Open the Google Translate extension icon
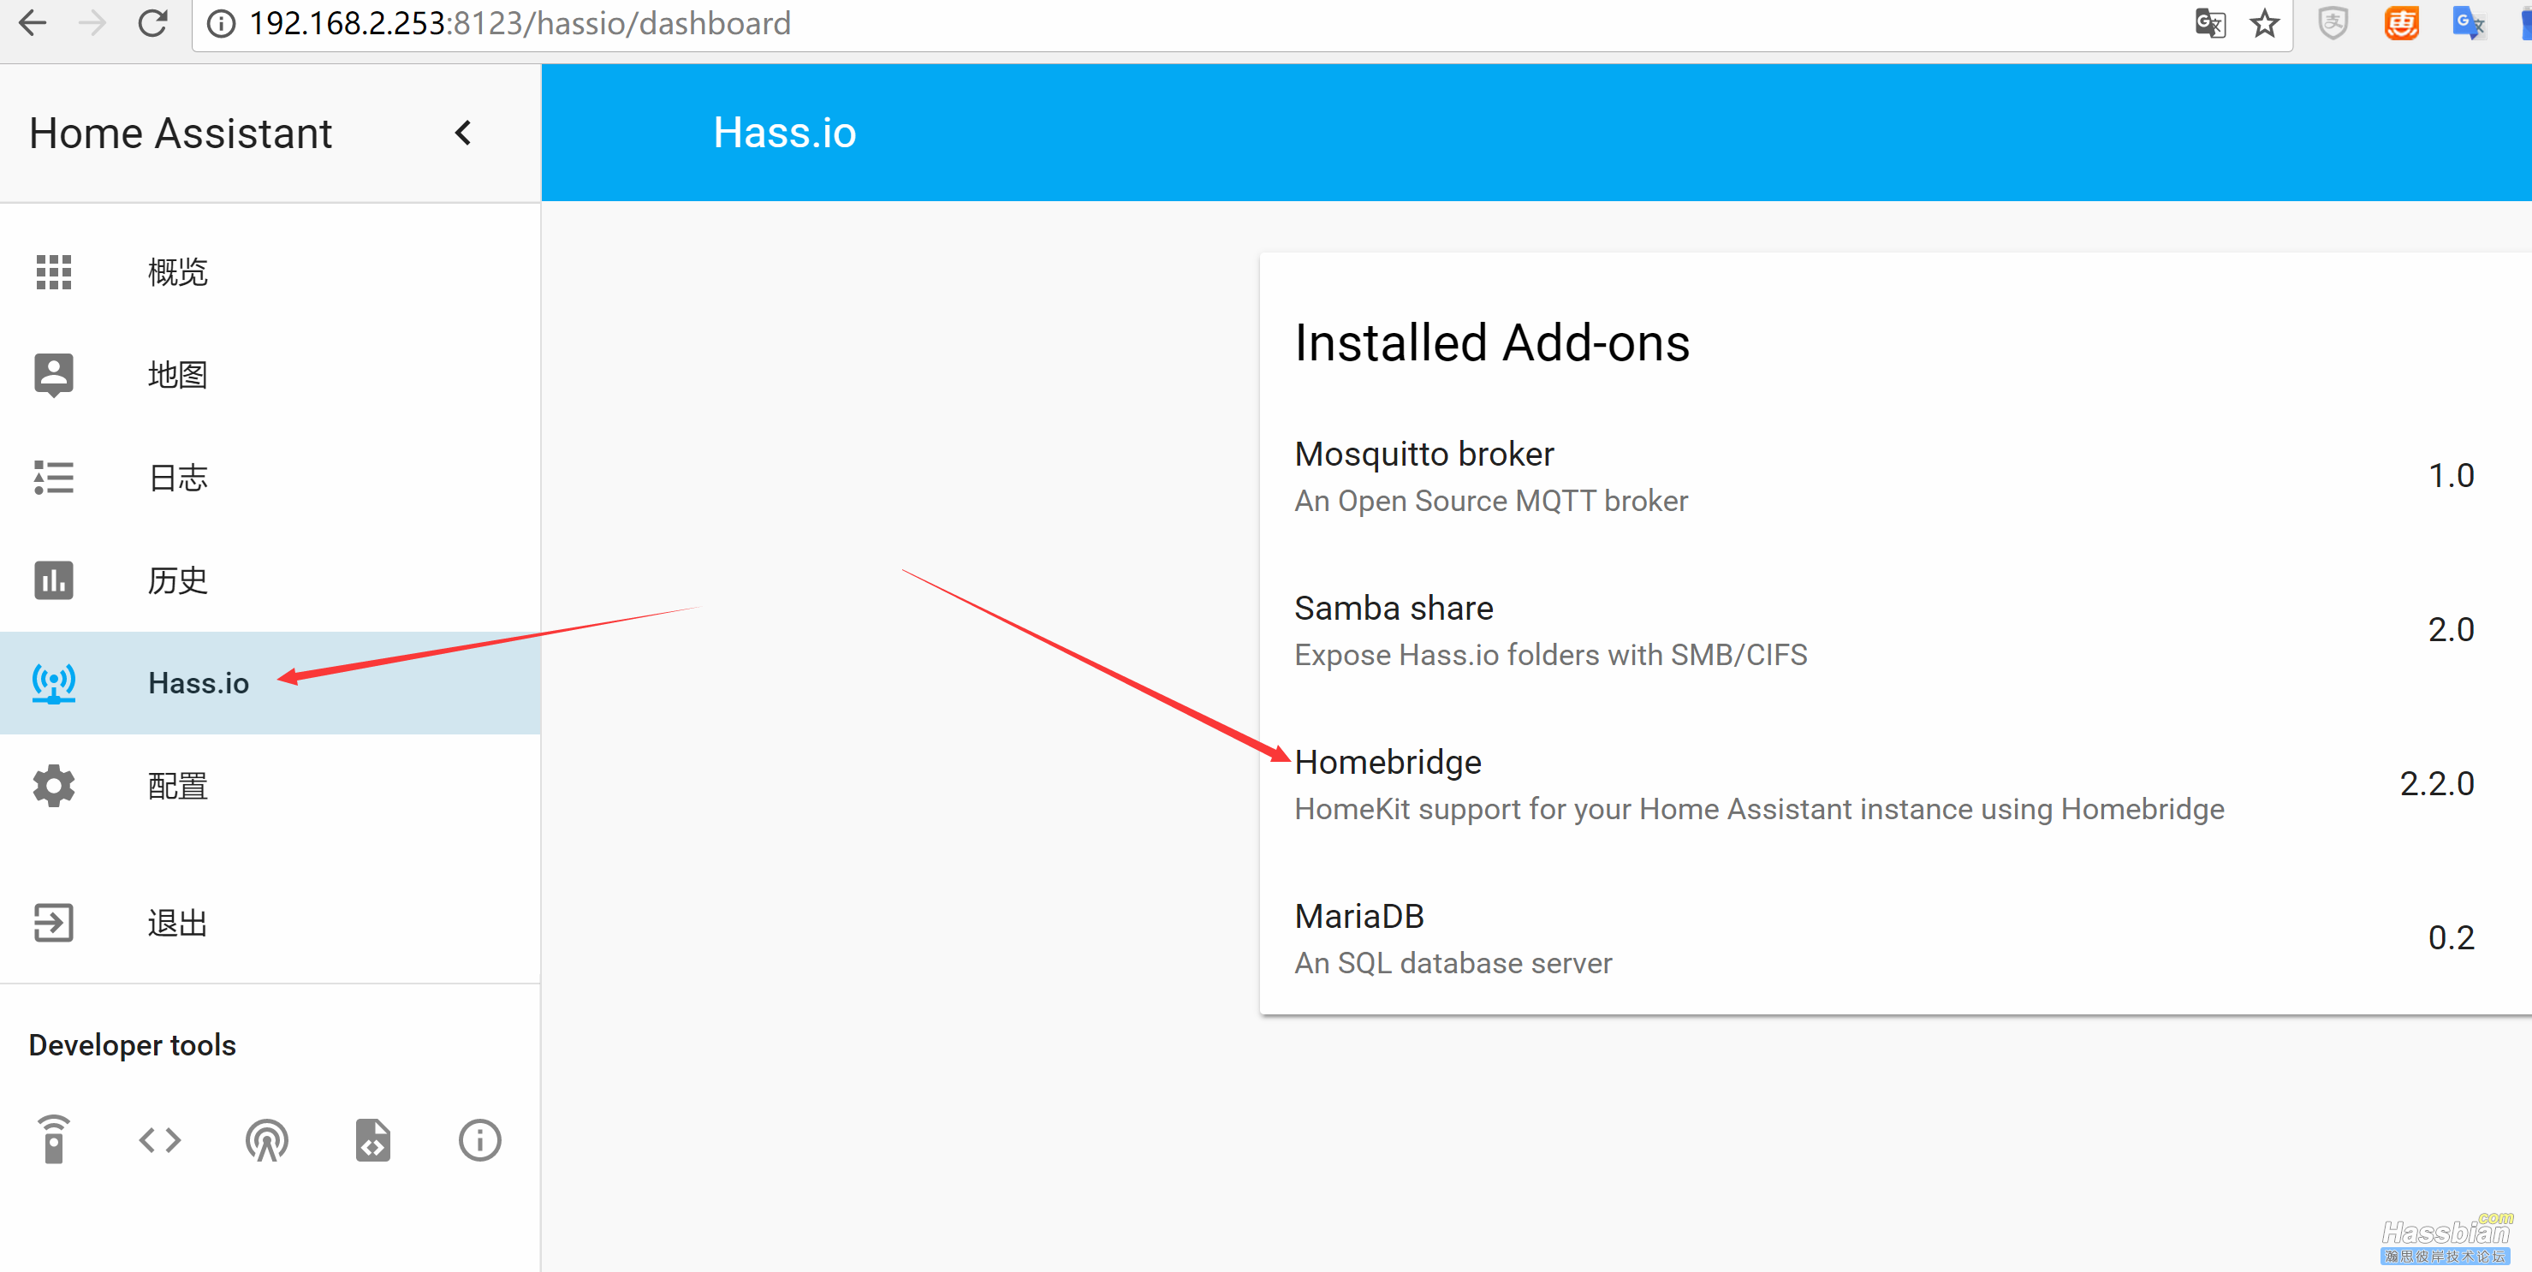This screenshot has width=2532, height=1272. click(2468, 22)
